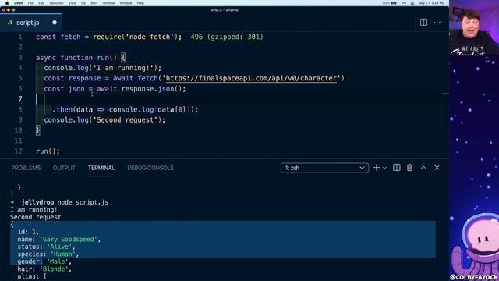The width and height of the screenshot is (499, 281).
Task: Split the editor to the right
Action: click(423, 23)
